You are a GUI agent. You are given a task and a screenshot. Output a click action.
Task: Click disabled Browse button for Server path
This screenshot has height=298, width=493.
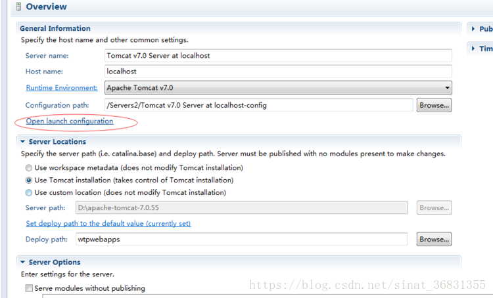[434, 207]
